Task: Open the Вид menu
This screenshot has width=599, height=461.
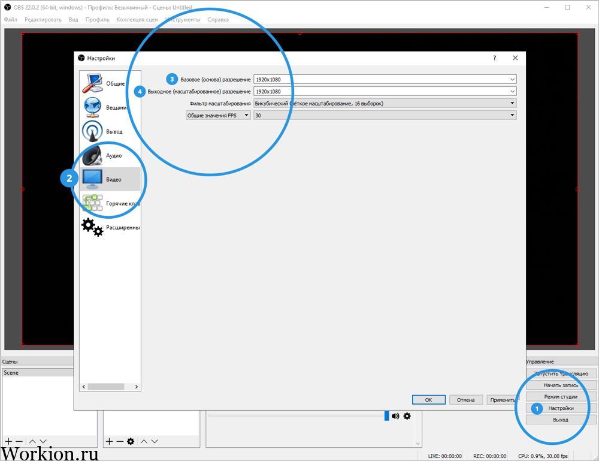Action: (x=73, y=20)
